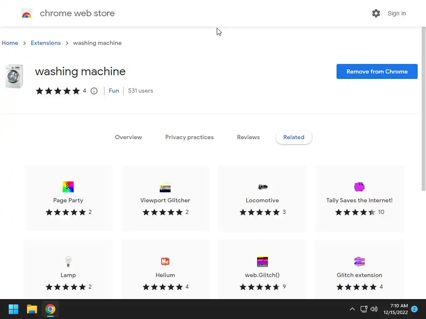This screenshot has height=319, width=426.
Task: Click the rating info circle icon
Action: point(94,91)
